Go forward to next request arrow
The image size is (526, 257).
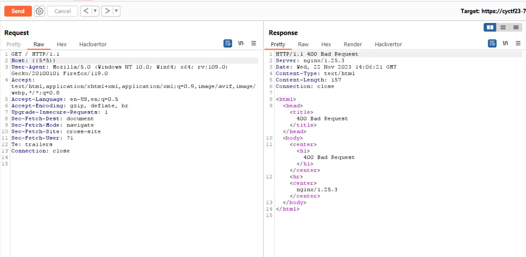[107, 11]
